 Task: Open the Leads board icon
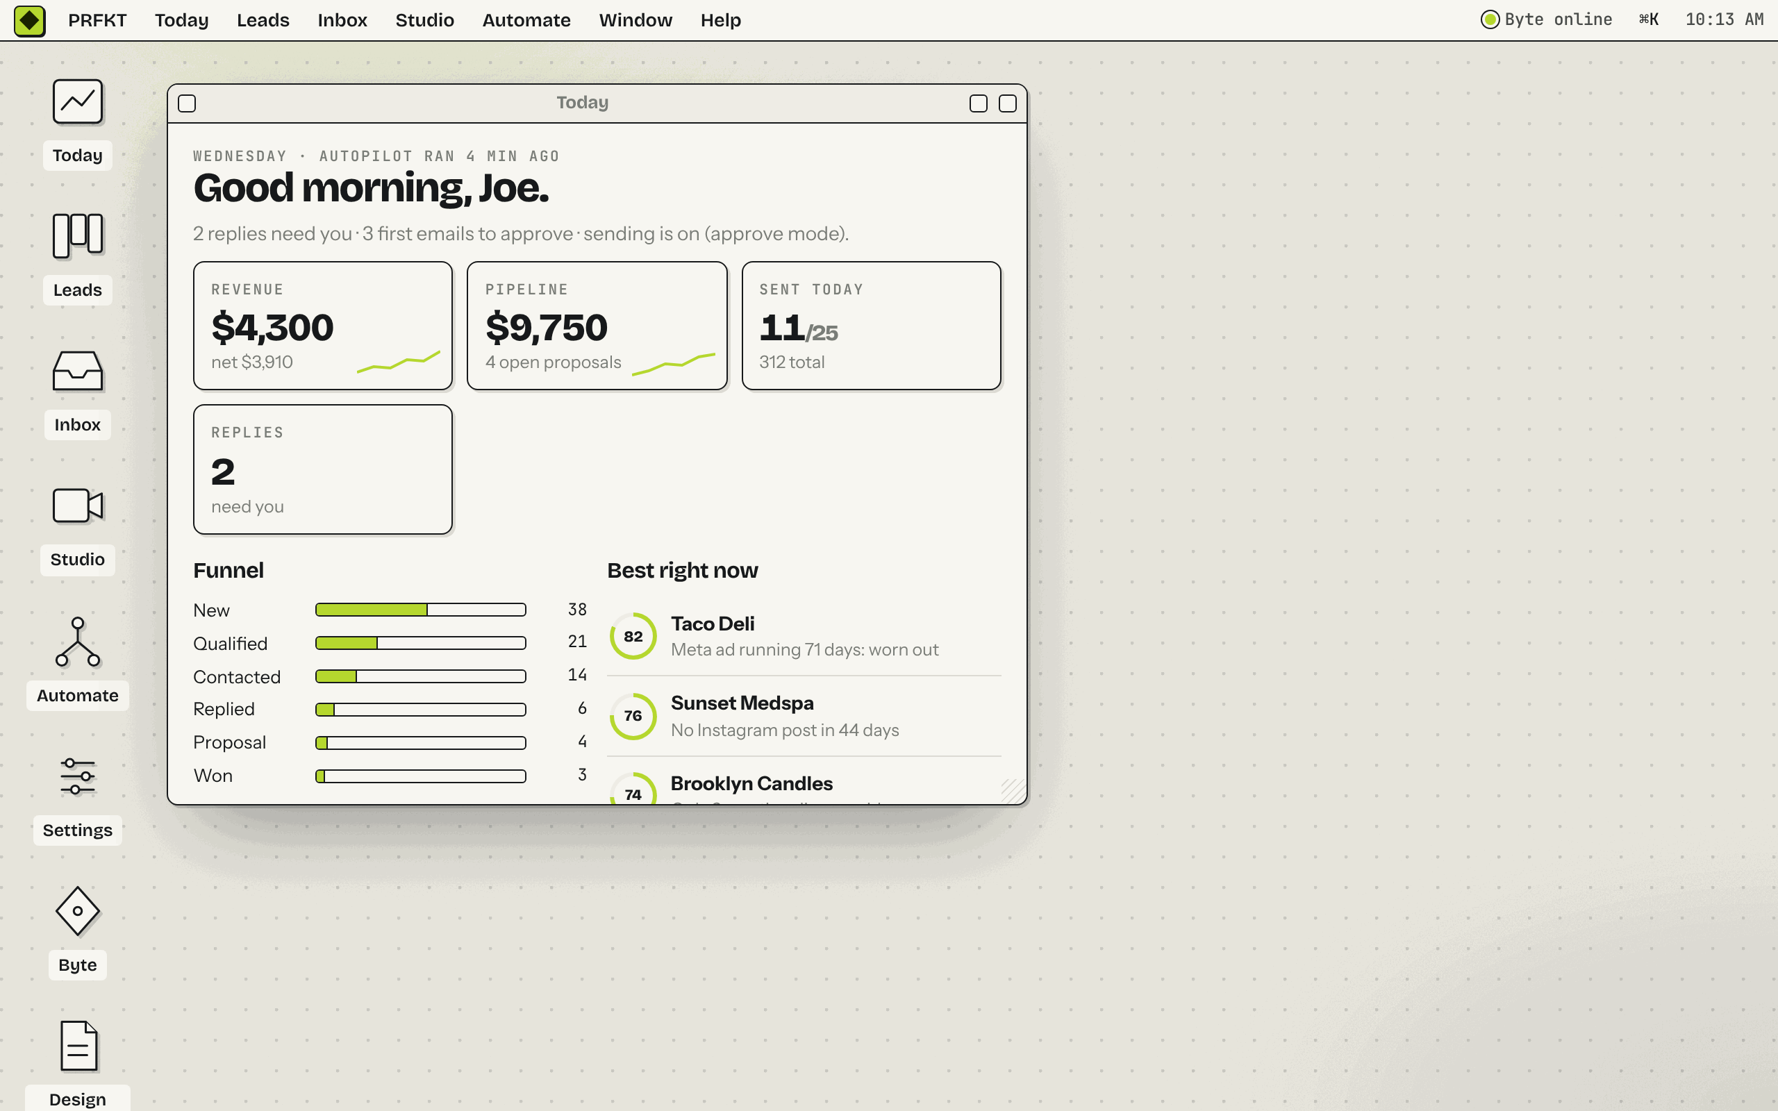click(77, 236)
